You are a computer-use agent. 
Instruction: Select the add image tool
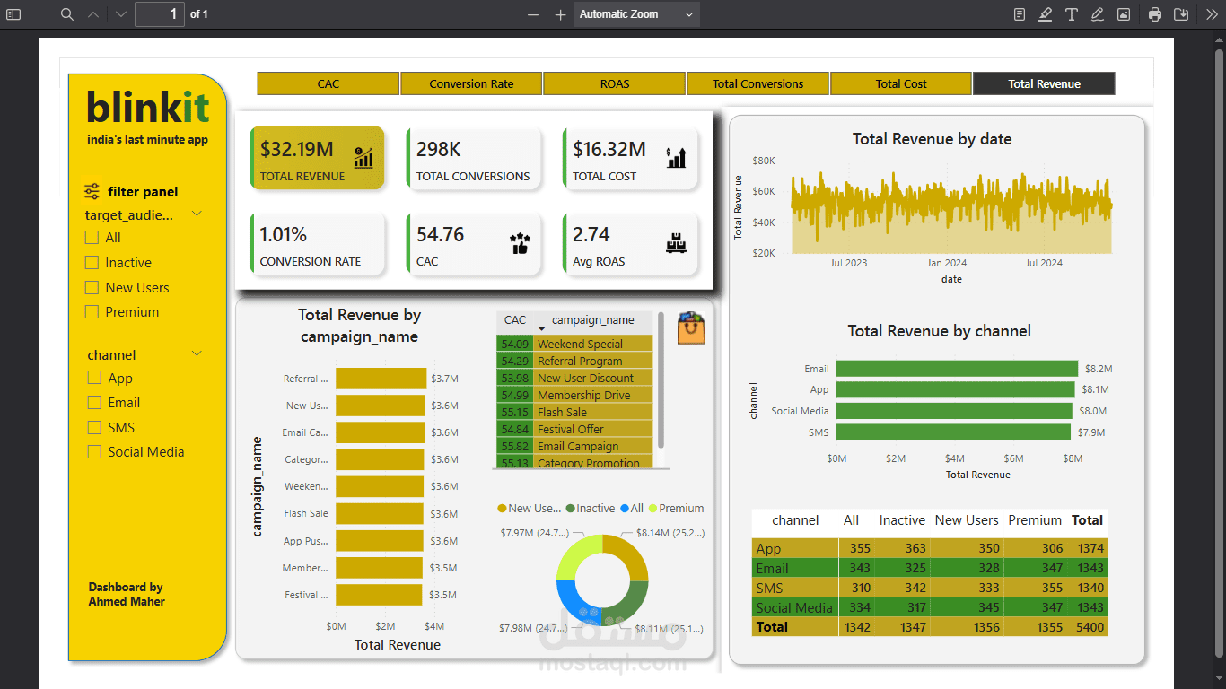1123,14
